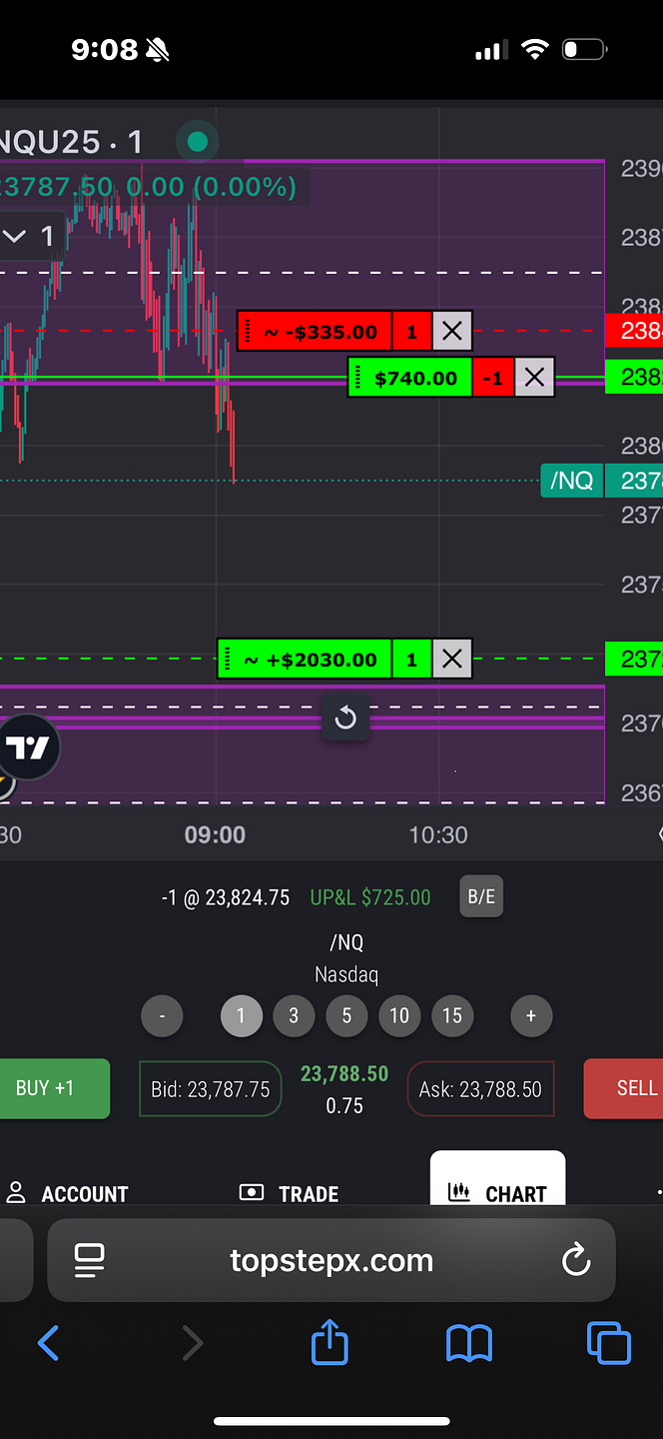Reload the page in Safari
663x1439 pixels.
pyautogui.click(x=576, y=1260)
